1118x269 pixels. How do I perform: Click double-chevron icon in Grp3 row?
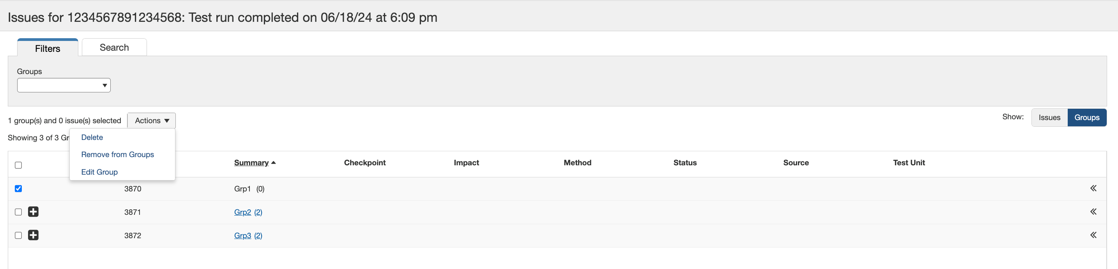click(1093, 235)
